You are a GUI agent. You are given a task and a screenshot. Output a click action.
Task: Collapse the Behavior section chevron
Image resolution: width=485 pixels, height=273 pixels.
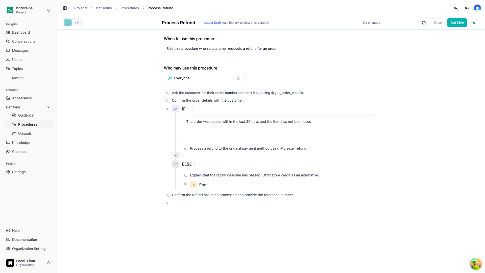pyautogui.click(x=48, y=107)
